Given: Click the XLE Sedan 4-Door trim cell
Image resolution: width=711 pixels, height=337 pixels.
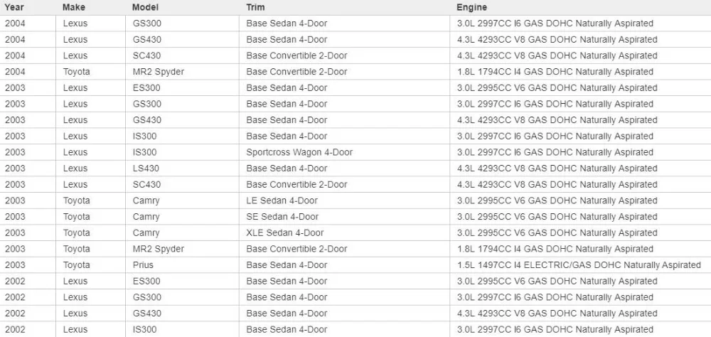Looking at the screenshot, I should [345, 232].
